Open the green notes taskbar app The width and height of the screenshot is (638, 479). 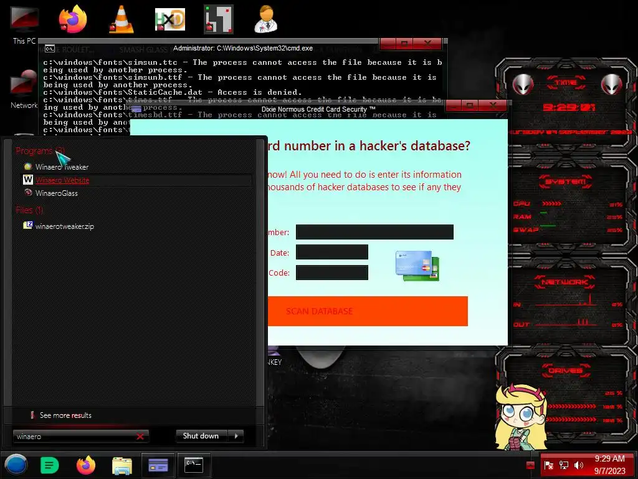pyautogui.click(x=50, y=465)
